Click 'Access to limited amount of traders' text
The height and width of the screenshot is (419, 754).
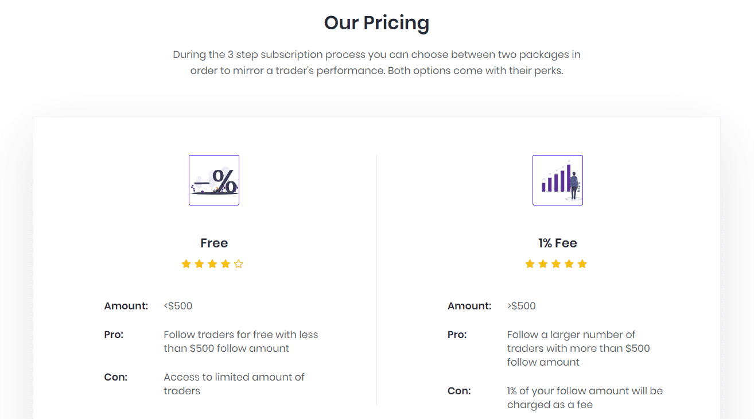pyautogui.click(x=234, y=384)
